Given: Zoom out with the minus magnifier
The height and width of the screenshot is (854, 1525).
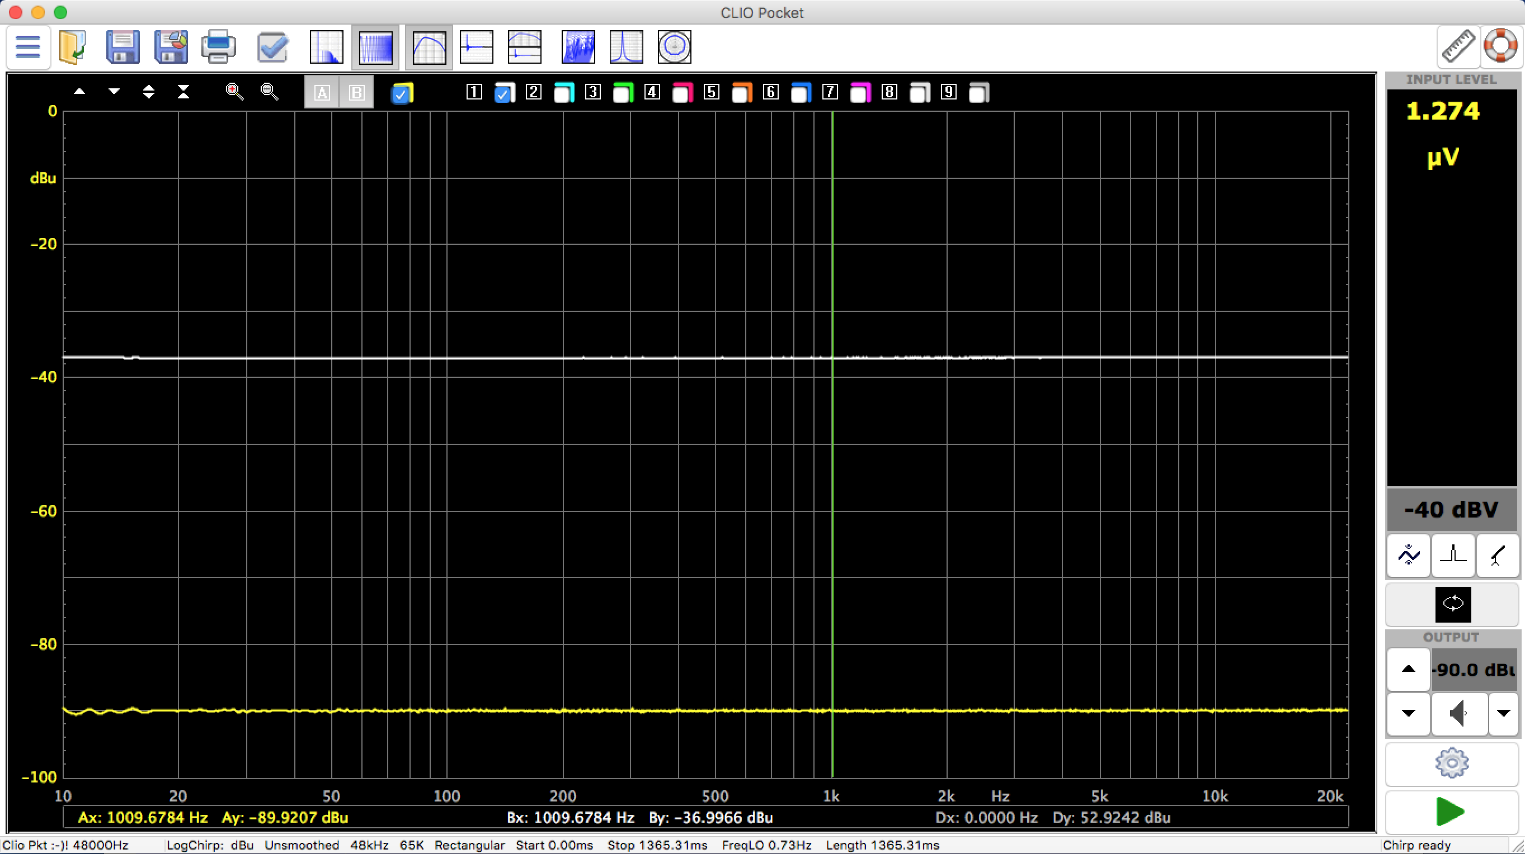Looking at the screenshot, I should pyautogui.click(x=269, y=92).
